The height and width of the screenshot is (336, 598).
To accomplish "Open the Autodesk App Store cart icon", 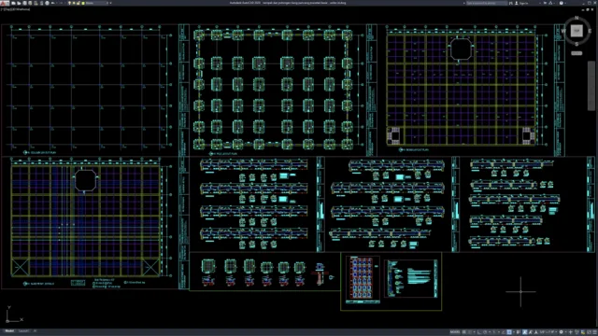I will pyautogui.click(x=545, y=3).
